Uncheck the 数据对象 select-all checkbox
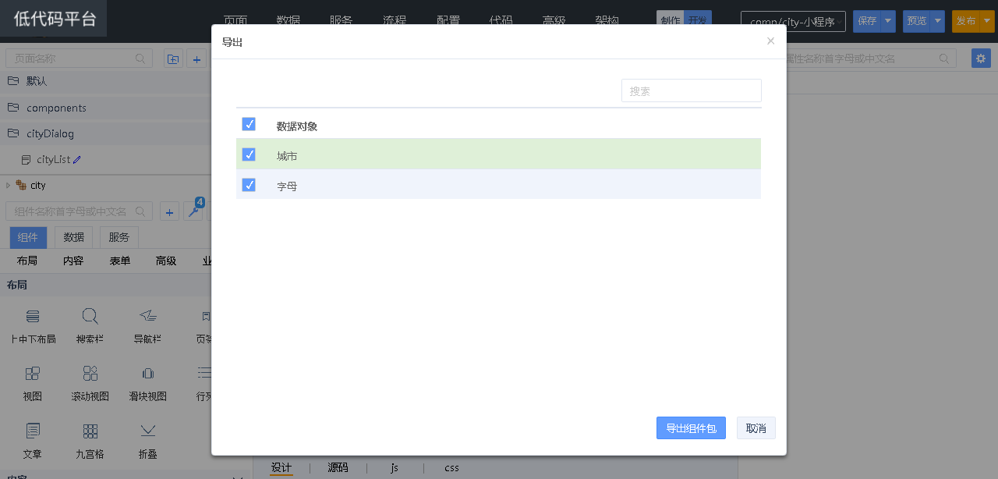This screenshot has width=998, height=479. (249, 124)
